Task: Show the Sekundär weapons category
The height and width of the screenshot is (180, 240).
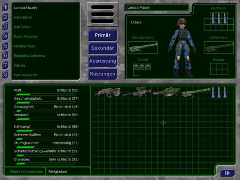Action: [x=103, y=48]
